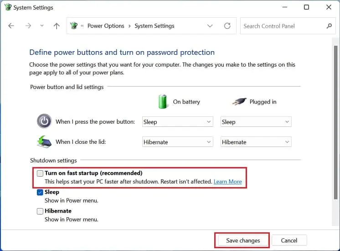Click the power button icon
This screenshot has height=251, width=340.
click(x=44, y=122)
